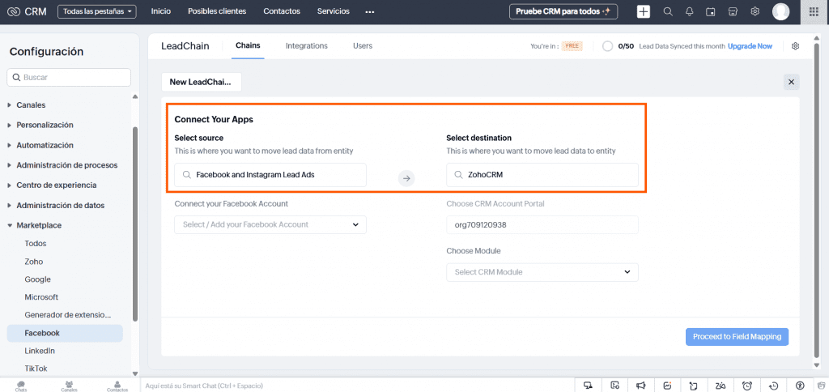
Task: Open Contactos in the bottom bar
Action: tap(117, 386)
